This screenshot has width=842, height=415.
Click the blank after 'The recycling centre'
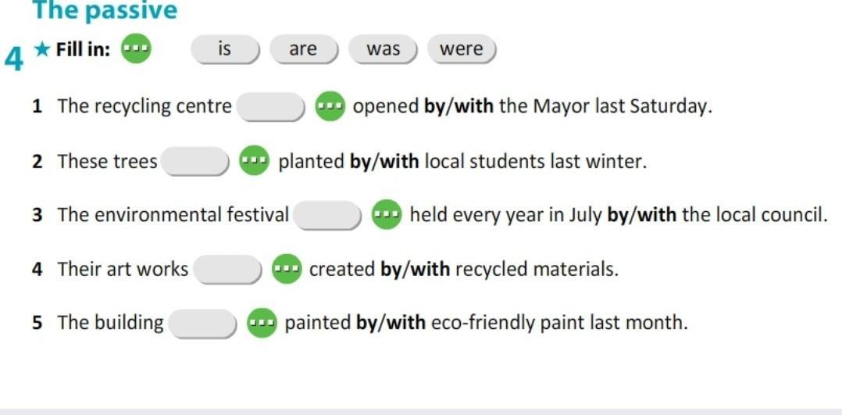272,107
